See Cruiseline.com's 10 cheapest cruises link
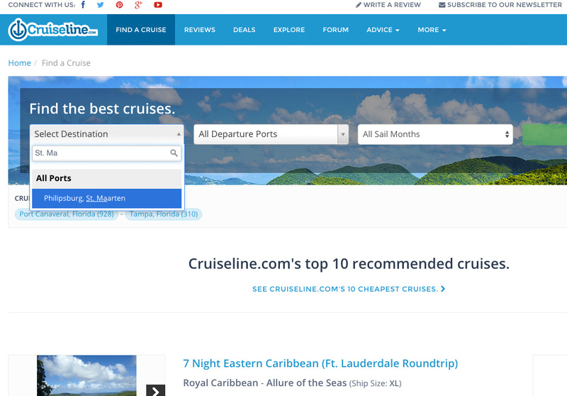 pos(349,289)
